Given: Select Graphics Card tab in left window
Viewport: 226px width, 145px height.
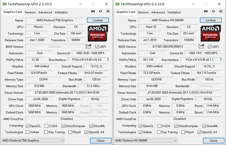Looking at the screenshot, I should [x=13, y=12].
